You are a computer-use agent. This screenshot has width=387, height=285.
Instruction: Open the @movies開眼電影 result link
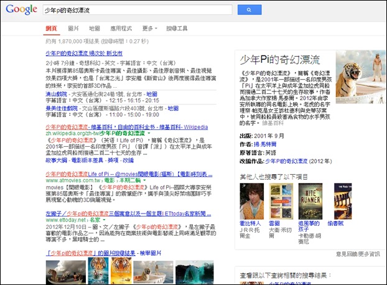pyautogui.click(x=129, y=174)
